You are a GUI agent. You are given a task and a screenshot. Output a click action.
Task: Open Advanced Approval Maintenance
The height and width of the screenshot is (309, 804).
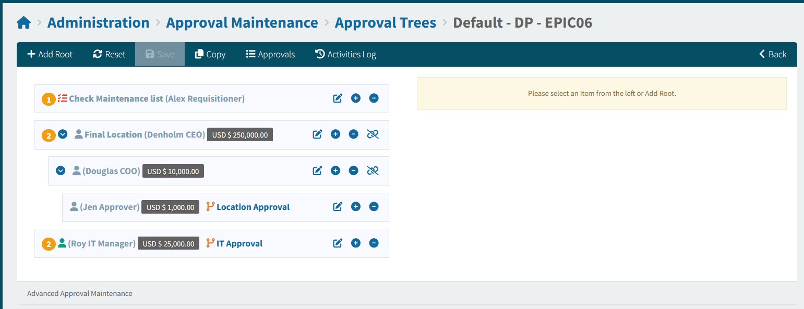79,293
